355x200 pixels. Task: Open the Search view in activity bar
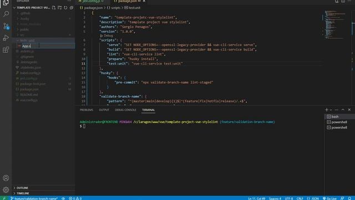click(6, 14)
